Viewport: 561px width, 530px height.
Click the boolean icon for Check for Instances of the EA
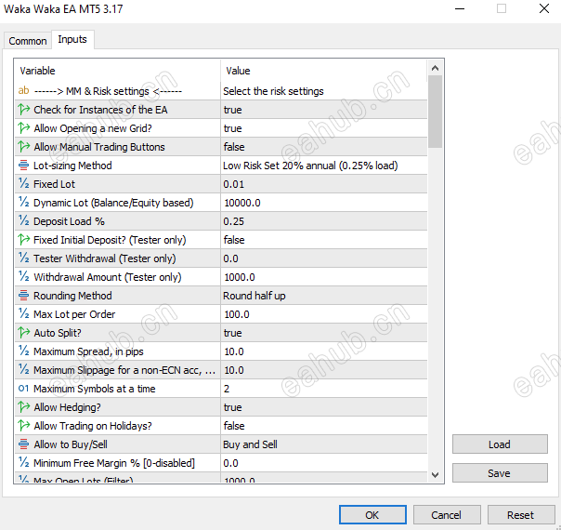[24, 109]
